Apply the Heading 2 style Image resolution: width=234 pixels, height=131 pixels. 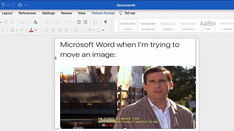point(188,26)
